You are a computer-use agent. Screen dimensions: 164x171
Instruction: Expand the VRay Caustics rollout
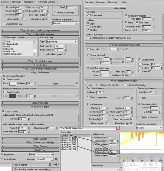tap(30, 139)
